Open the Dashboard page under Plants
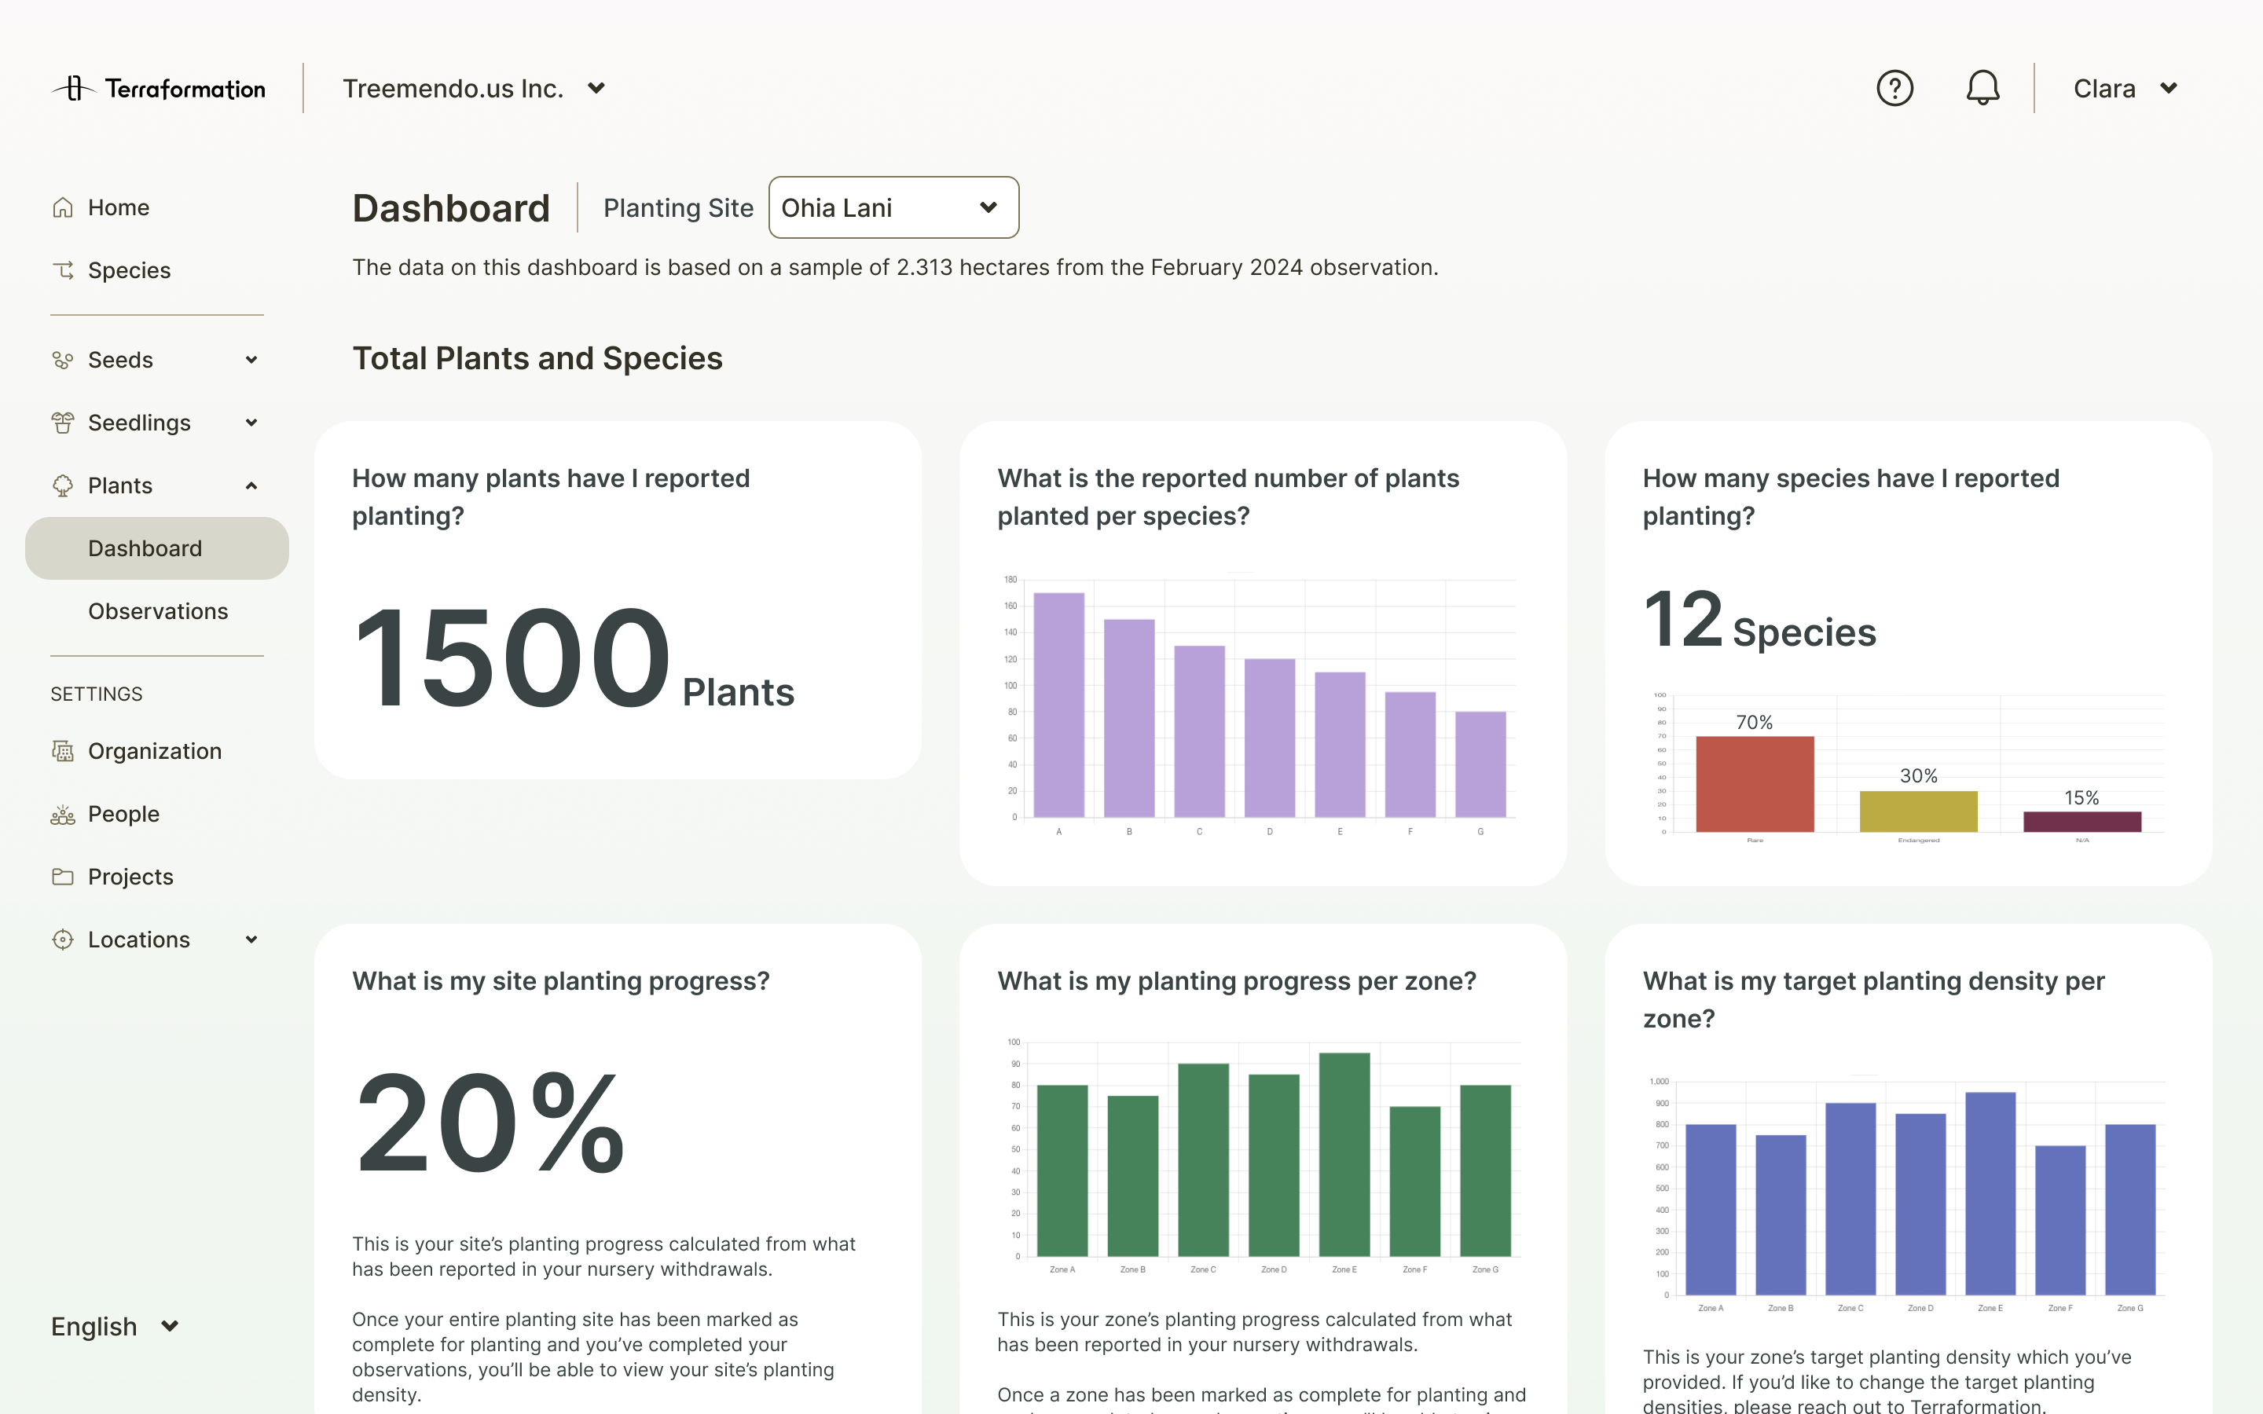2263x1414 pixels. tap(145, 548)
